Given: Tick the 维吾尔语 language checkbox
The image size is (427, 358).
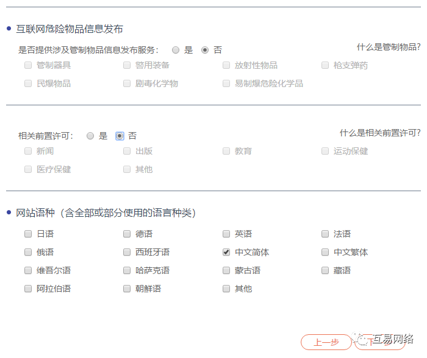Looking at the screenshot, I should (x=28, y=270).
